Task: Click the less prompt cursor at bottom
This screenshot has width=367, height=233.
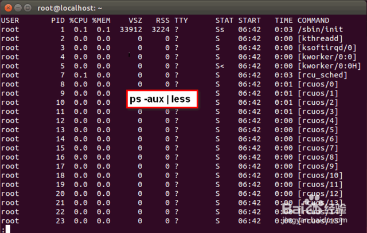Action: click(8, 229)
